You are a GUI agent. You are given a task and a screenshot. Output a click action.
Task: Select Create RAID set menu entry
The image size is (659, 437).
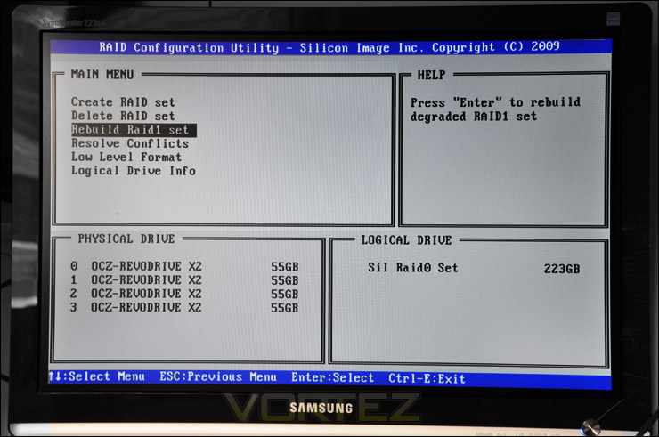pos(123,102)
